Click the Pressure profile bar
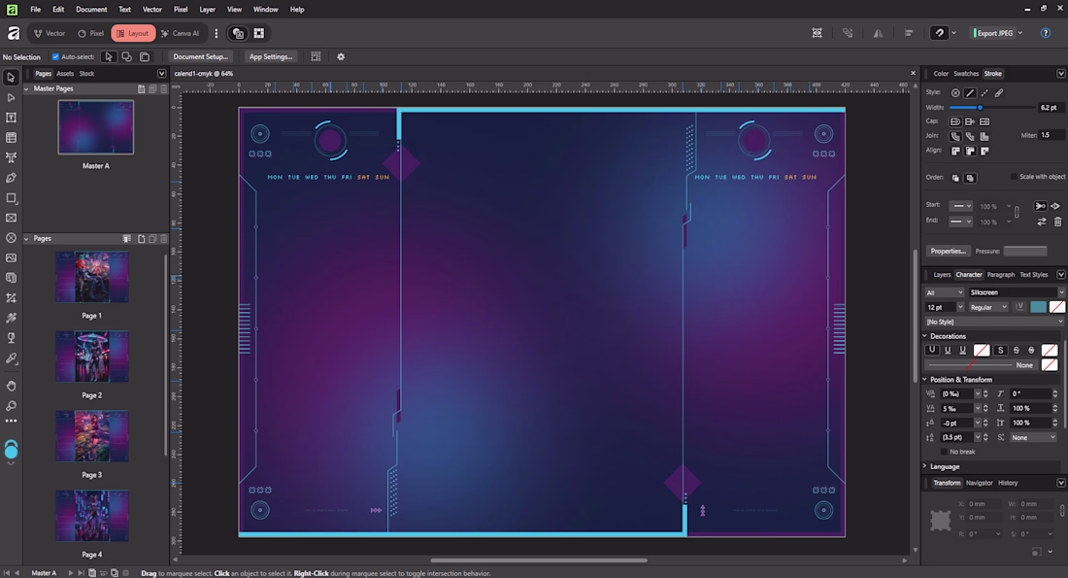 [1025, 251]
